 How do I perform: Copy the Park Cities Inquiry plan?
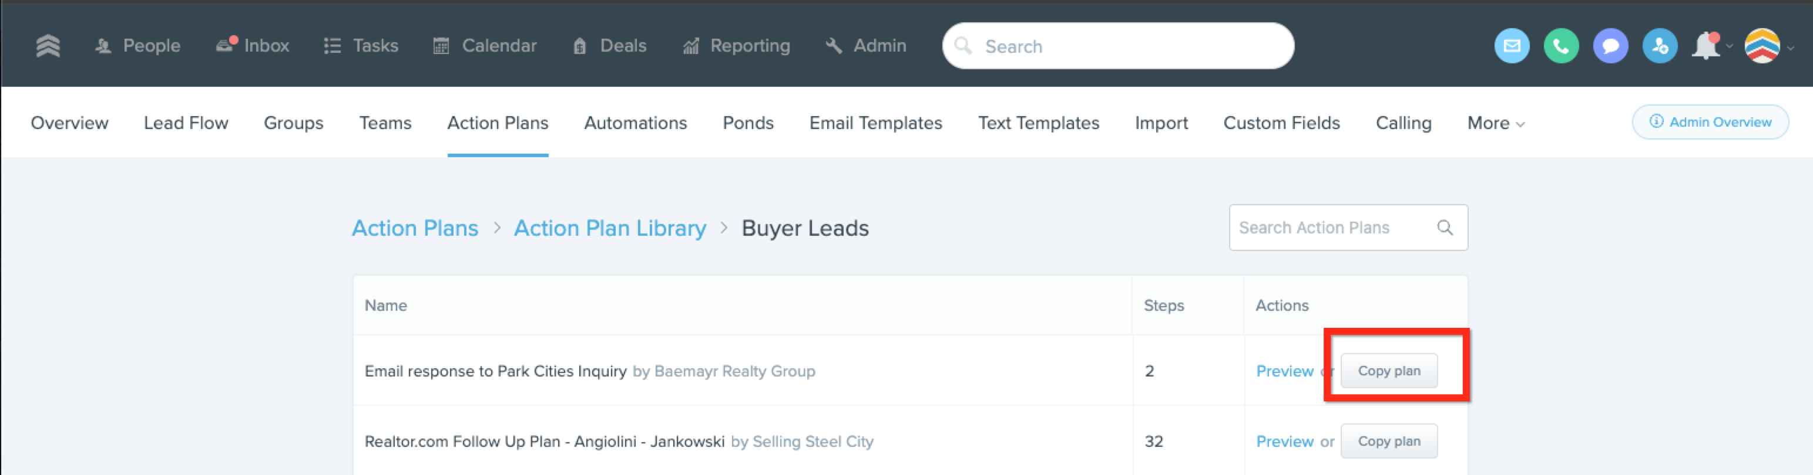coord(1388,370)
